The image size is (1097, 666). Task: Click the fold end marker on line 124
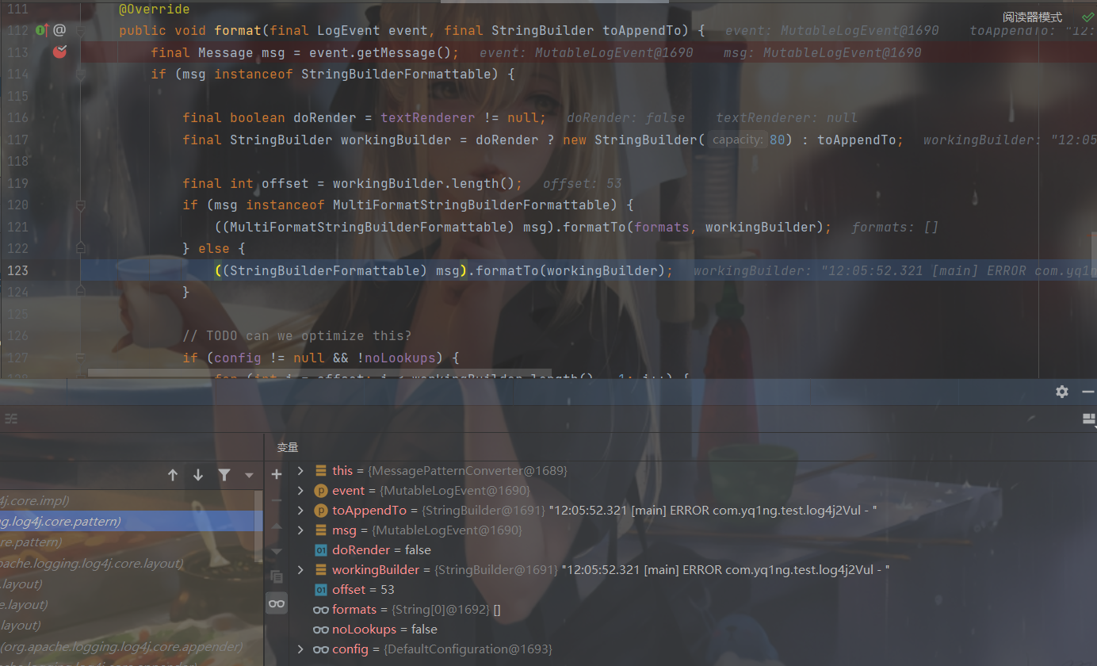[x=81, y=292]
